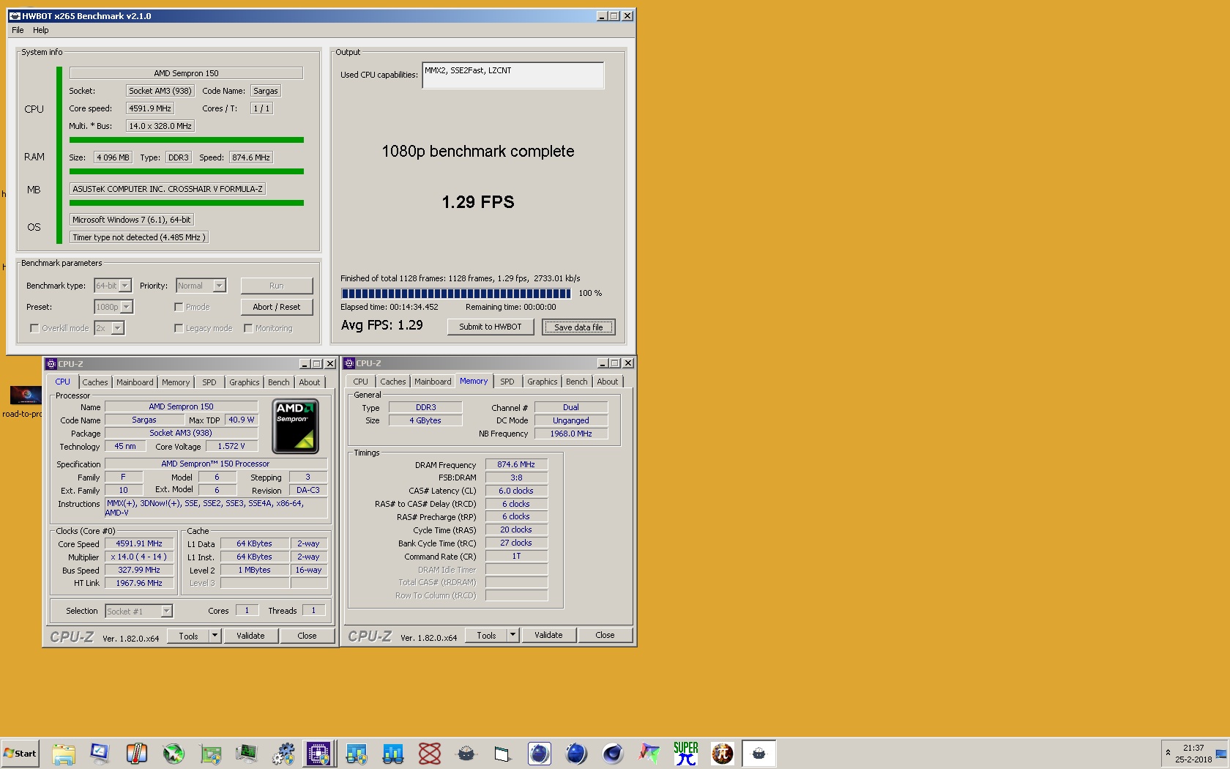Click Core Speed value 4591.91 MHz

coord(139,543)
